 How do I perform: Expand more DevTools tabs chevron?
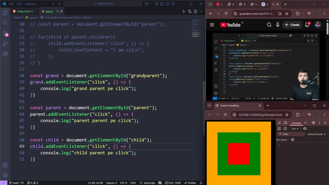305,123
